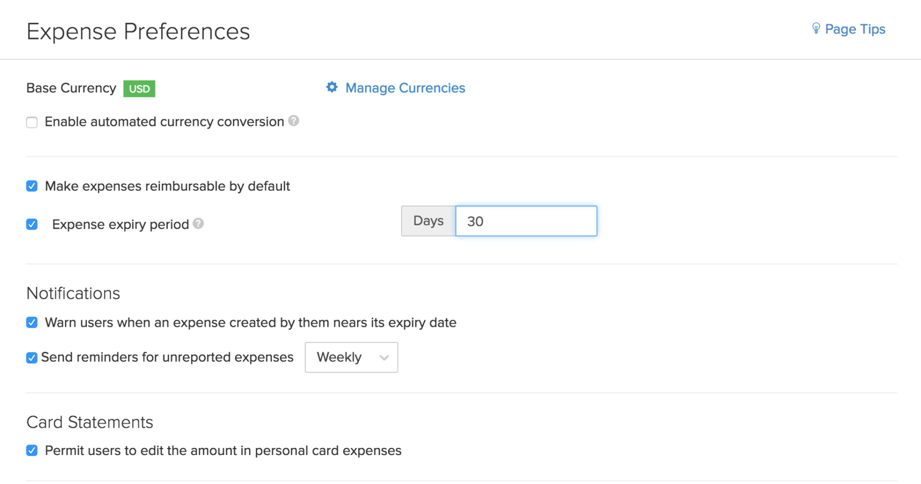This screenshot has height=484, width=921.
Task: Uncheck the expiry date warning for users
Action: pyautogui.click(x=31, y=322)
